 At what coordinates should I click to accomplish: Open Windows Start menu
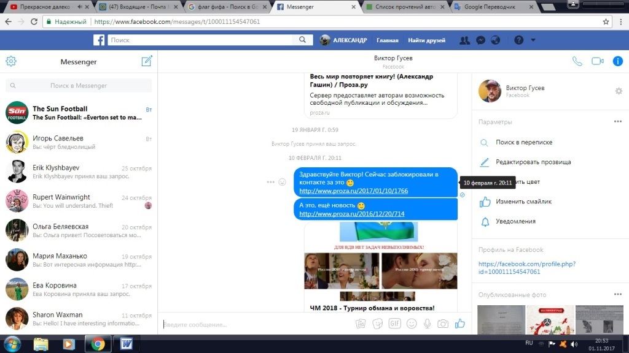(12, 344)
